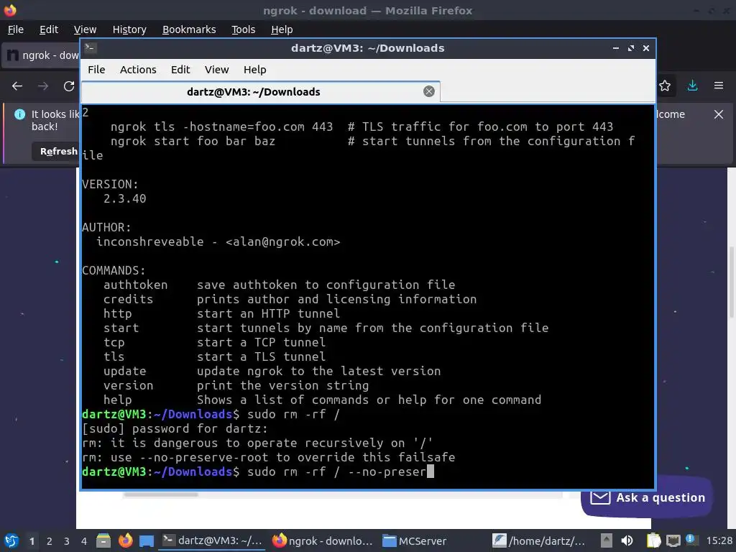Reload the Firefox page
Image resolution: width=736 pixels, height=552 pixels.
69,86
